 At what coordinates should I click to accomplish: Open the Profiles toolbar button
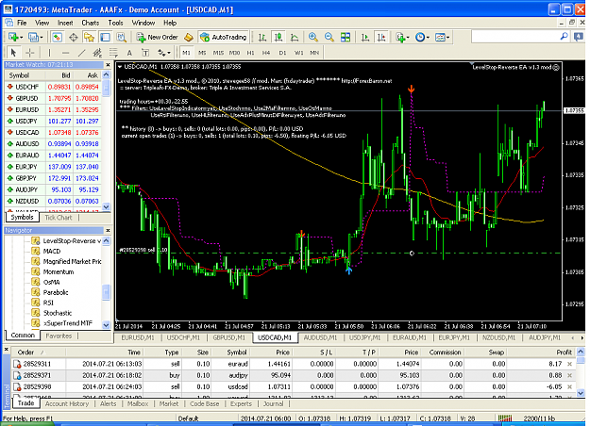click(35, 37)
